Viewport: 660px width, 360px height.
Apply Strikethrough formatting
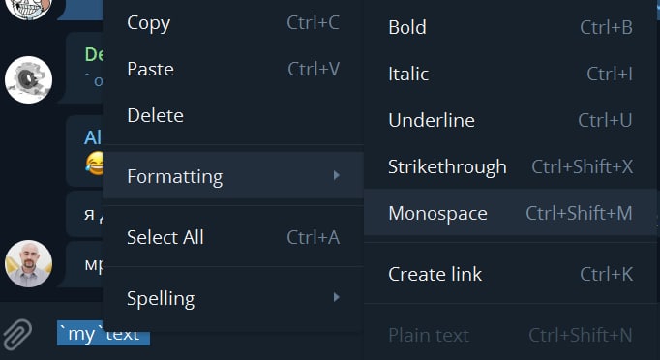pos(510,166)
